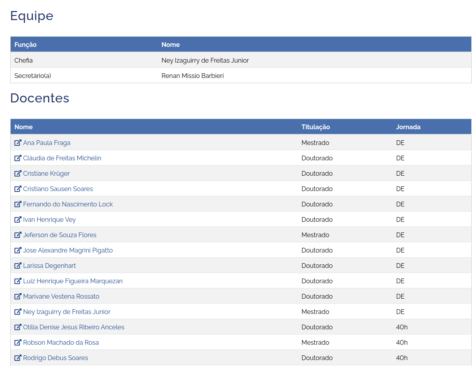Click external link icon next to Cristiane Krüger
The image size is (476, 366).
pyautogui.click(x=18, y=173)
